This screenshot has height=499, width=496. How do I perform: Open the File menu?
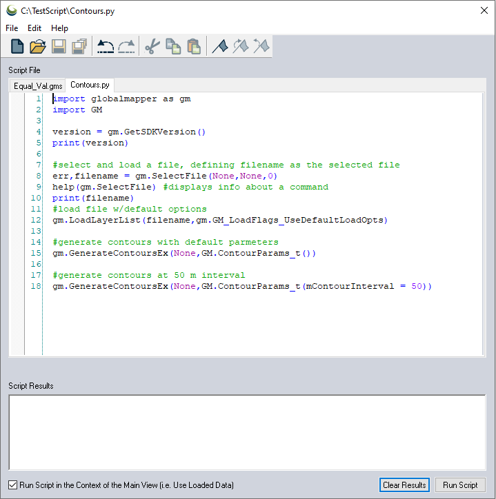pyautogui.click(x=12, y=28)
